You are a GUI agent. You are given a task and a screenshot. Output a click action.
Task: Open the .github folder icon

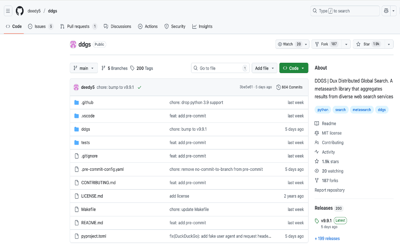pos(76,102)
